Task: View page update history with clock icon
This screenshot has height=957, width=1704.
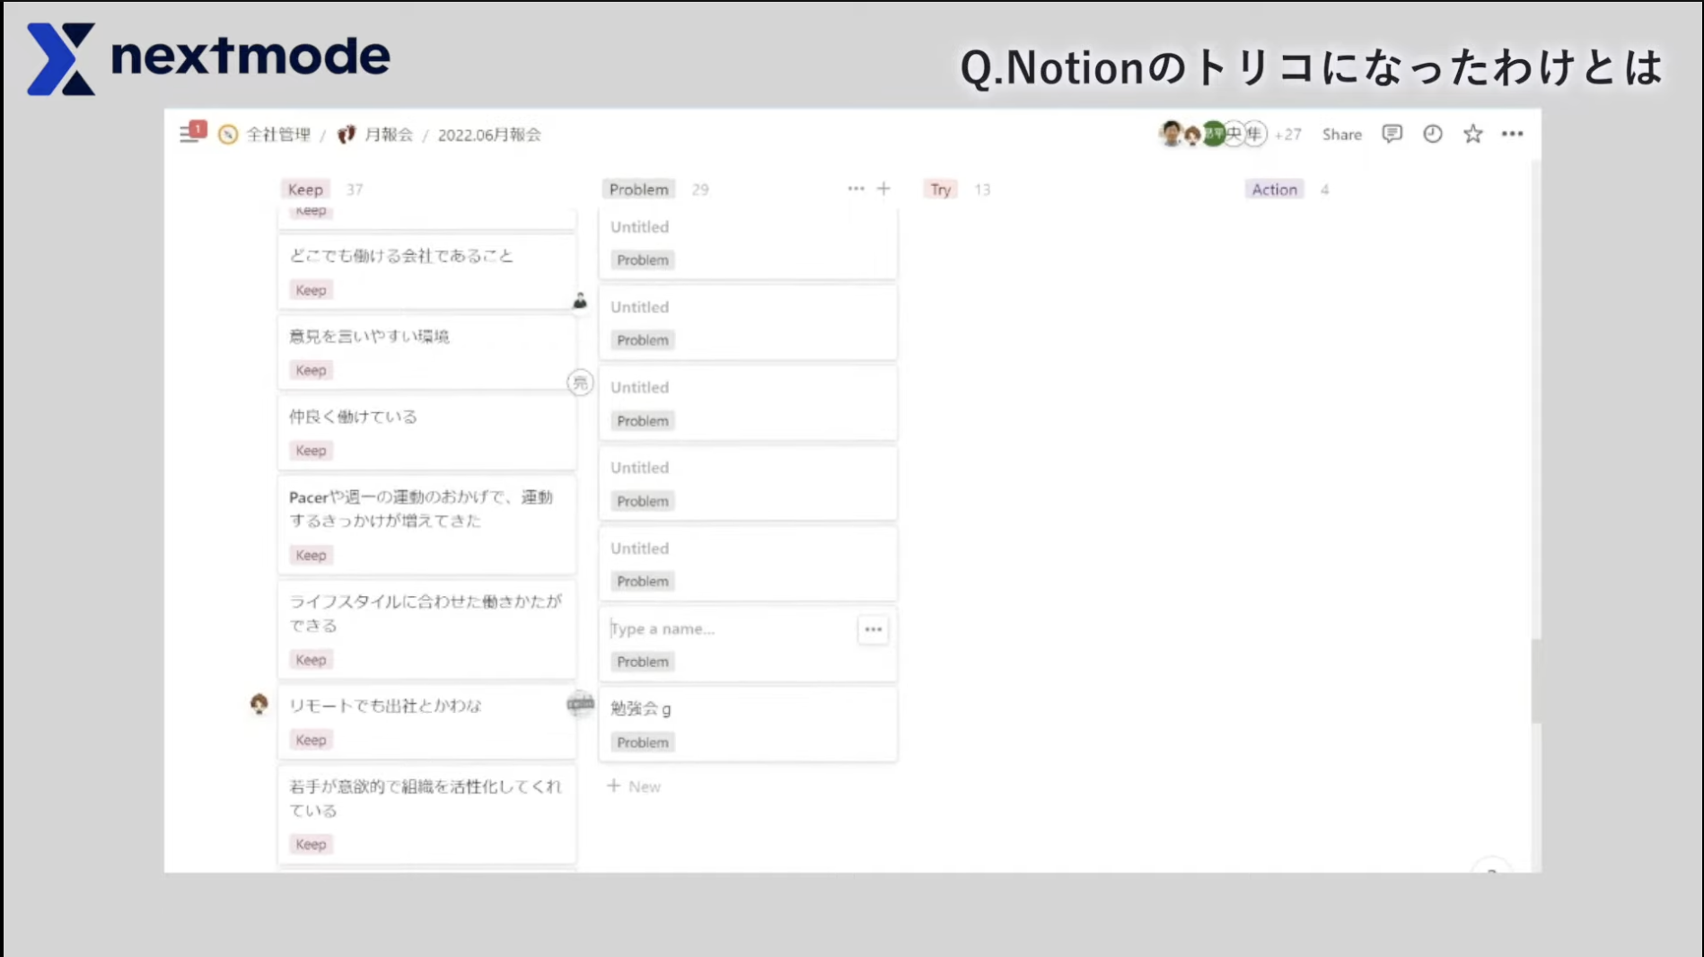Action: [1431, 134]
